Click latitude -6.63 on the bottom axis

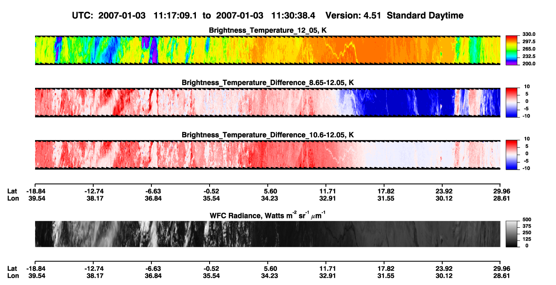point(152,269)
